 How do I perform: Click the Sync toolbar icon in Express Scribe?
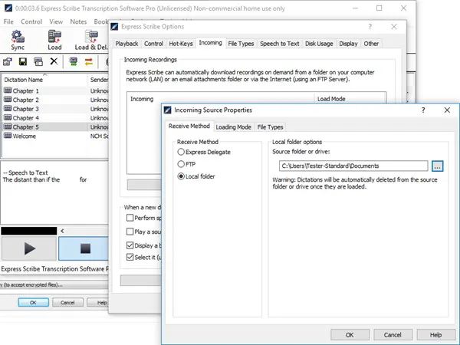pos(18,40)
